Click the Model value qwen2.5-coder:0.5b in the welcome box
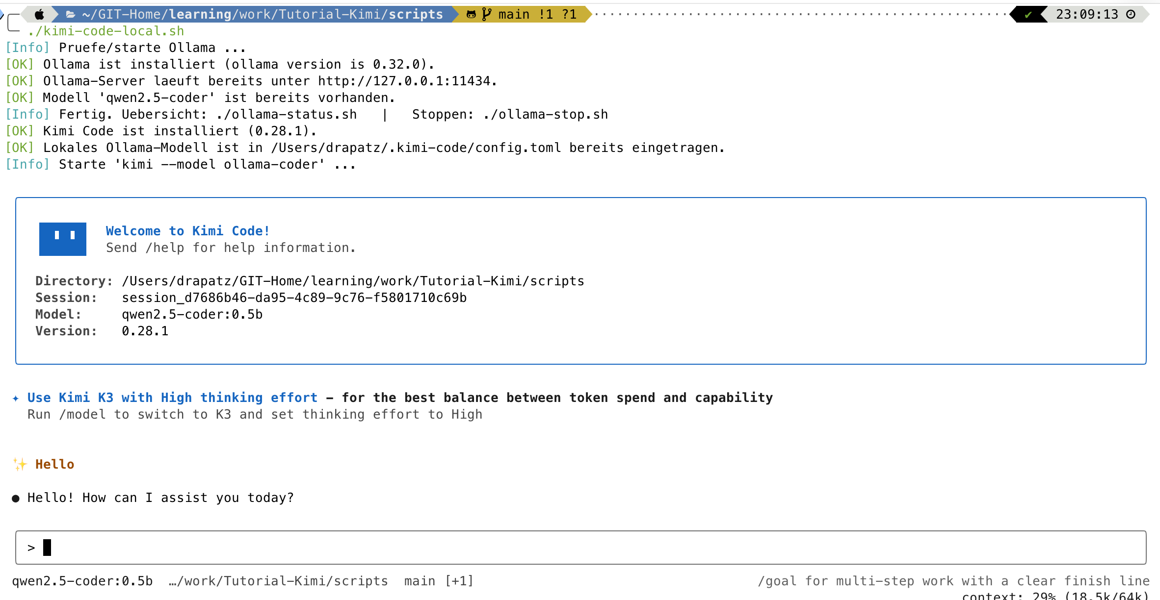The image size is (1160, 600). coord(192,314)
